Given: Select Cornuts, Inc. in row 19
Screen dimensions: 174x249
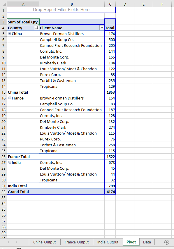Looking at the screenshot, I should tap(72, 116).
